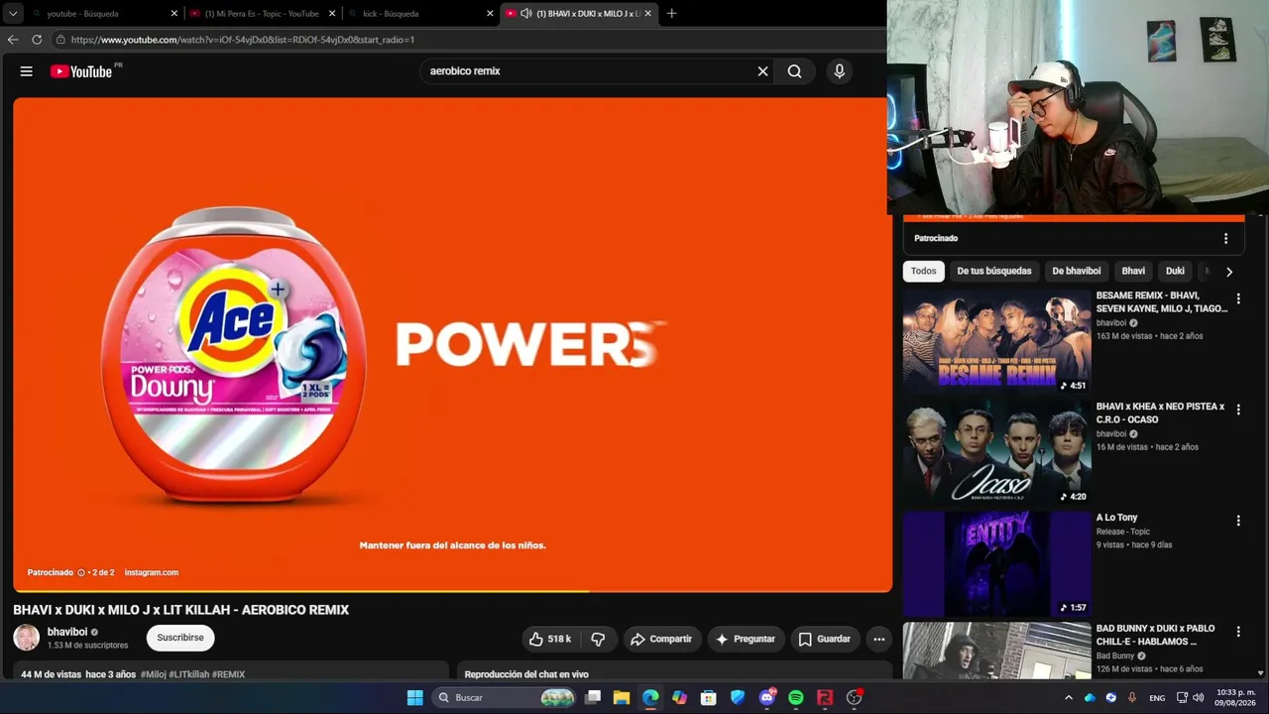Screen dimensions: 1269x714
Task: Open the bhaviboi channel name link
Action: click(x=67, y=632)
